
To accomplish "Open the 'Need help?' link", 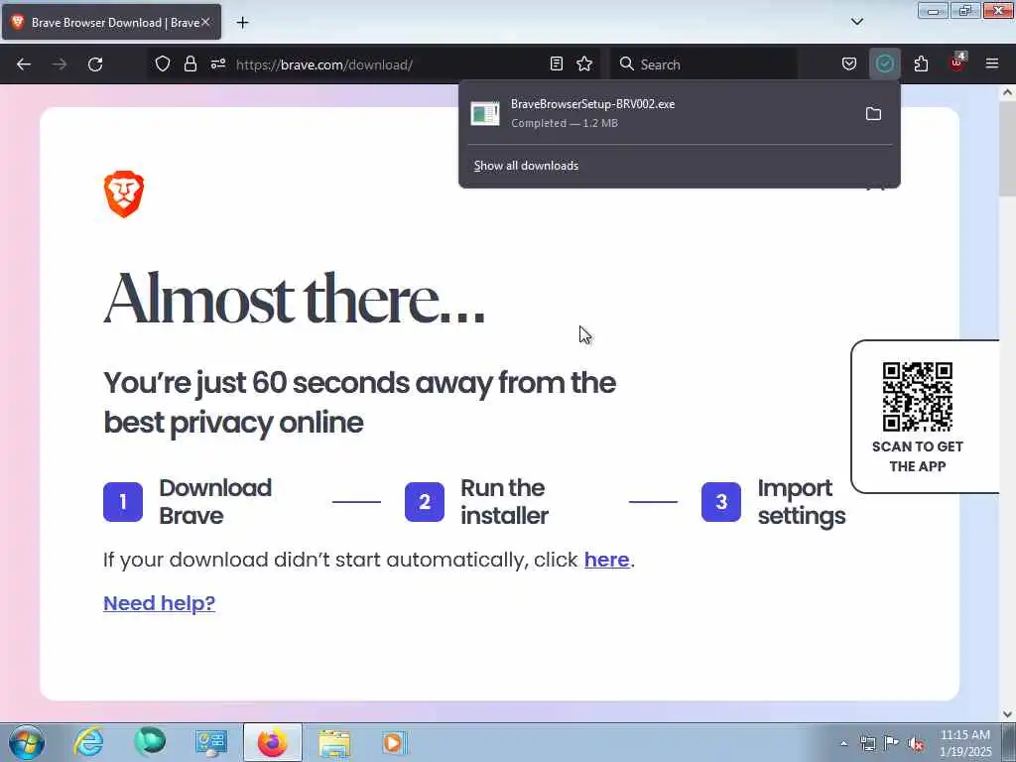I will point(160,603).
